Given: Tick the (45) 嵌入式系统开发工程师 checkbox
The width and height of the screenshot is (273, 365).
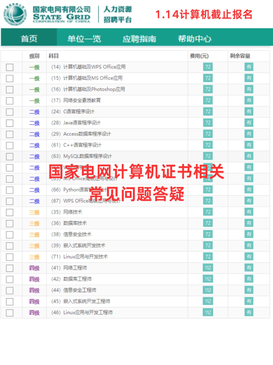Looking at the screenshot, I should 10,302.
